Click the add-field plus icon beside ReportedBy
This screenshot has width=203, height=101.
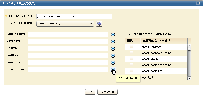(113, 34)
